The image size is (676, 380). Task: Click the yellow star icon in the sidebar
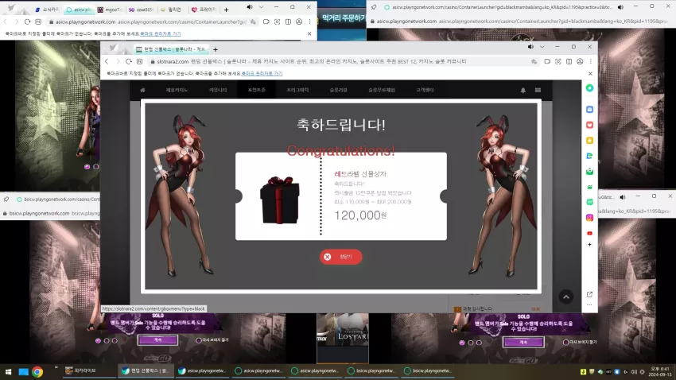[589, 141]
